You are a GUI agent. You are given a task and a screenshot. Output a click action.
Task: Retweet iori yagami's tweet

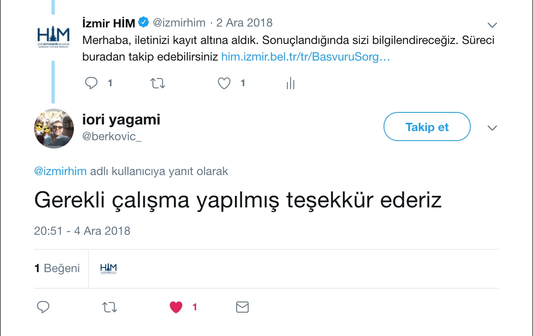pyautogui.click(x=110, y=307)
